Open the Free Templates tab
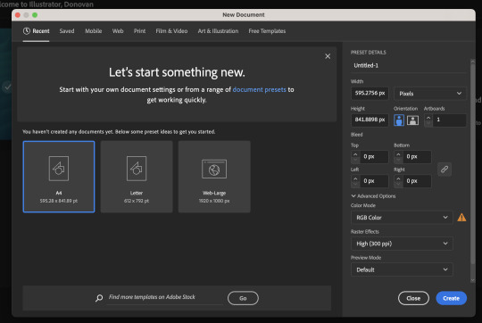The image size is (482, 323). point(267,31)
